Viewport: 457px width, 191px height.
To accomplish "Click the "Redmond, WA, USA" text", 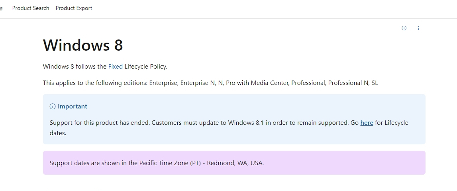I will [x=235, y=163].
